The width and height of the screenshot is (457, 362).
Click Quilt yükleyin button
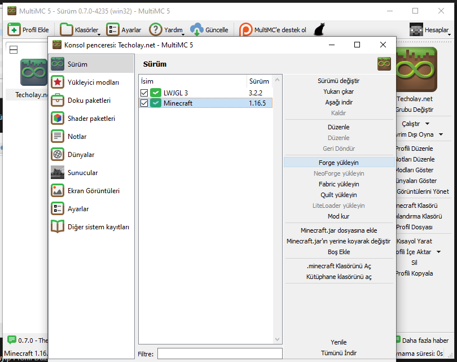(339, 195)
